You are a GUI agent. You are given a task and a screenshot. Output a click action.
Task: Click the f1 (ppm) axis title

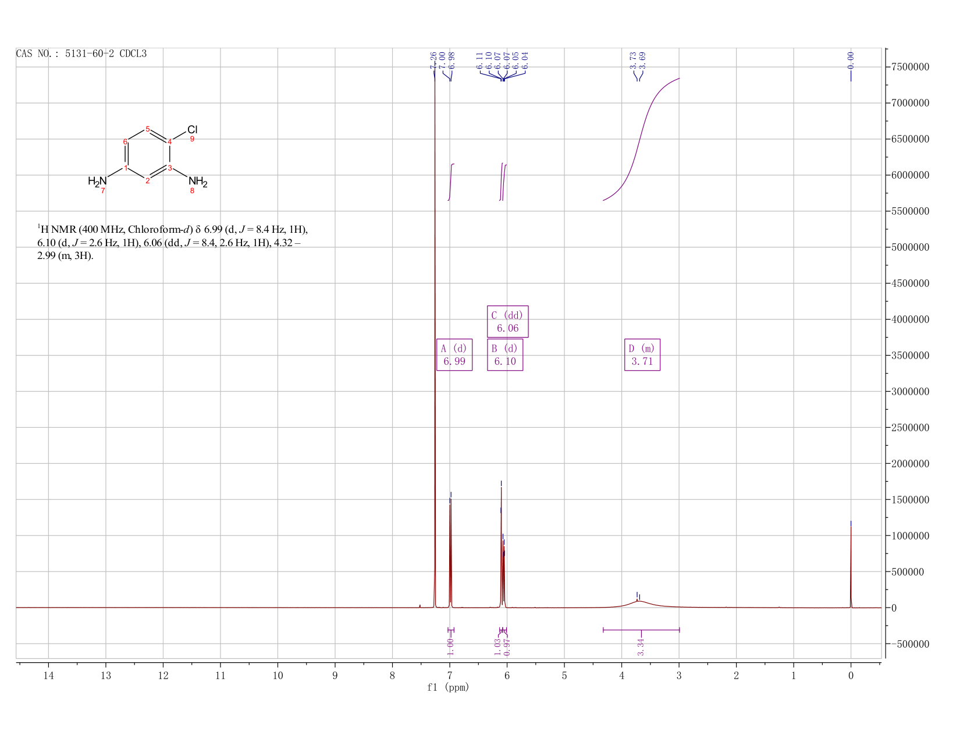click(448, 687)
